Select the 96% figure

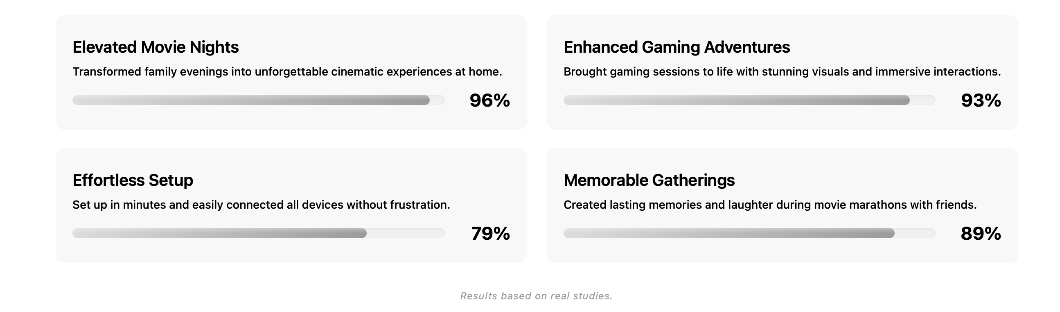point(489,100)
